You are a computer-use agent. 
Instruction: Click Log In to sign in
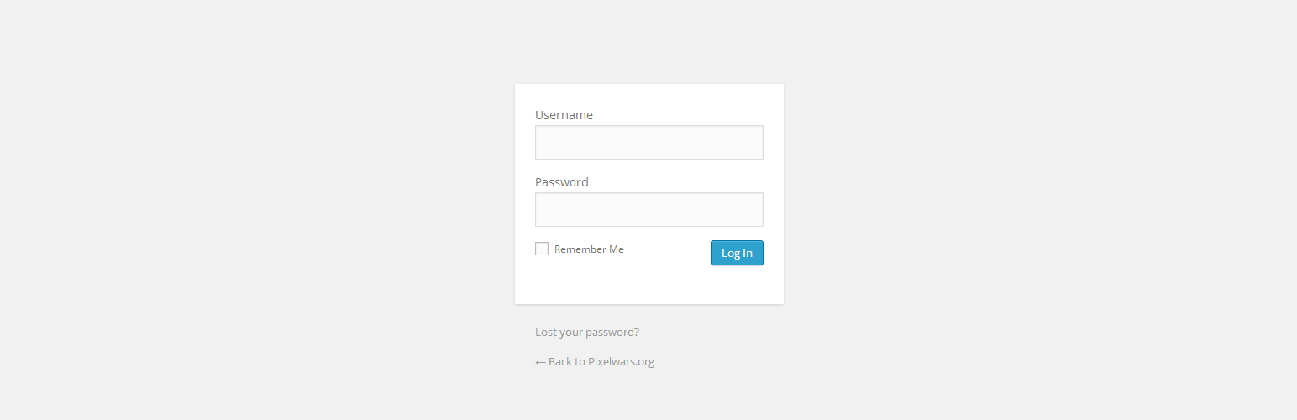[737, 253]
